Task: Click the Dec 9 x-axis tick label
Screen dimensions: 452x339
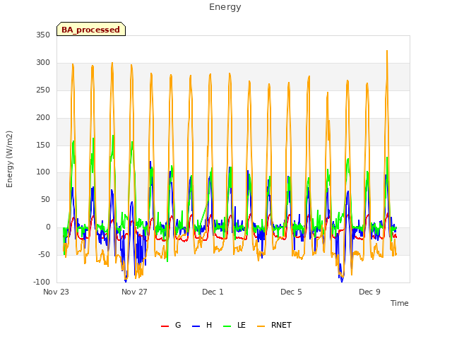Action: [369, 292]
